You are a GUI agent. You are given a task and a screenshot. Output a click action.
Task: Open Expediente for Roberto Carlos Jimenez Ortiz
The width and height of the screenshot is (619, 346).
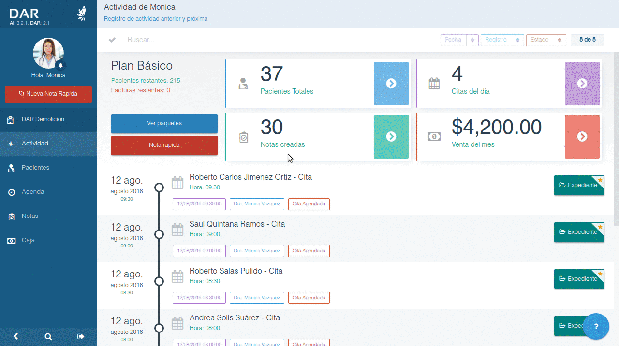click(579, 185)
